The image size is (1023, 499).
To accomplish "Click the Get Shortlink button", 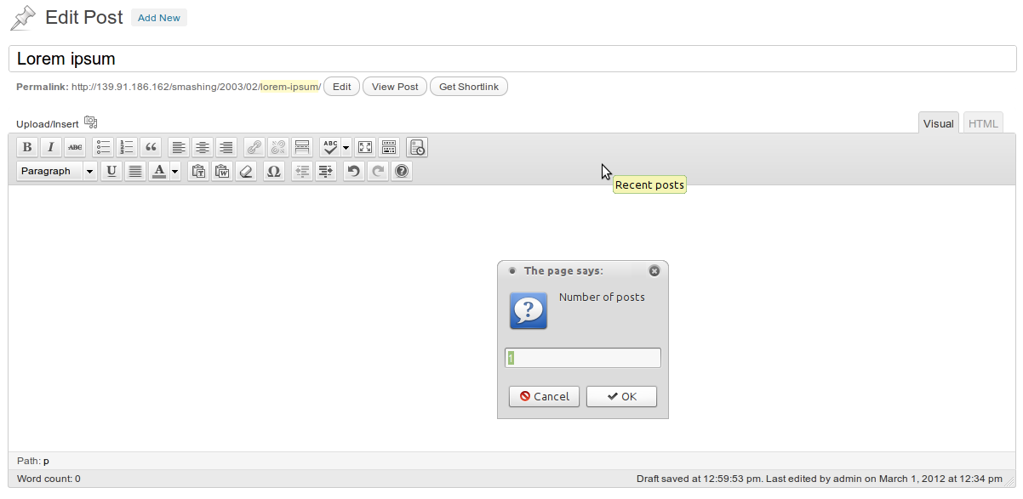I will (x=469, y=87).
